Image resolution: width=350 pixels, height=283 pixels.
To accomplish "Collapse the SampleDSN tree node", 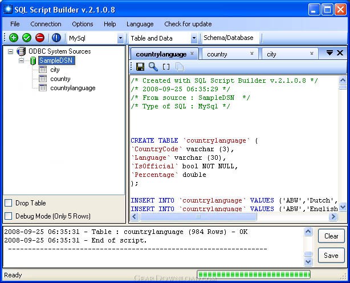I will pos(21,60).
